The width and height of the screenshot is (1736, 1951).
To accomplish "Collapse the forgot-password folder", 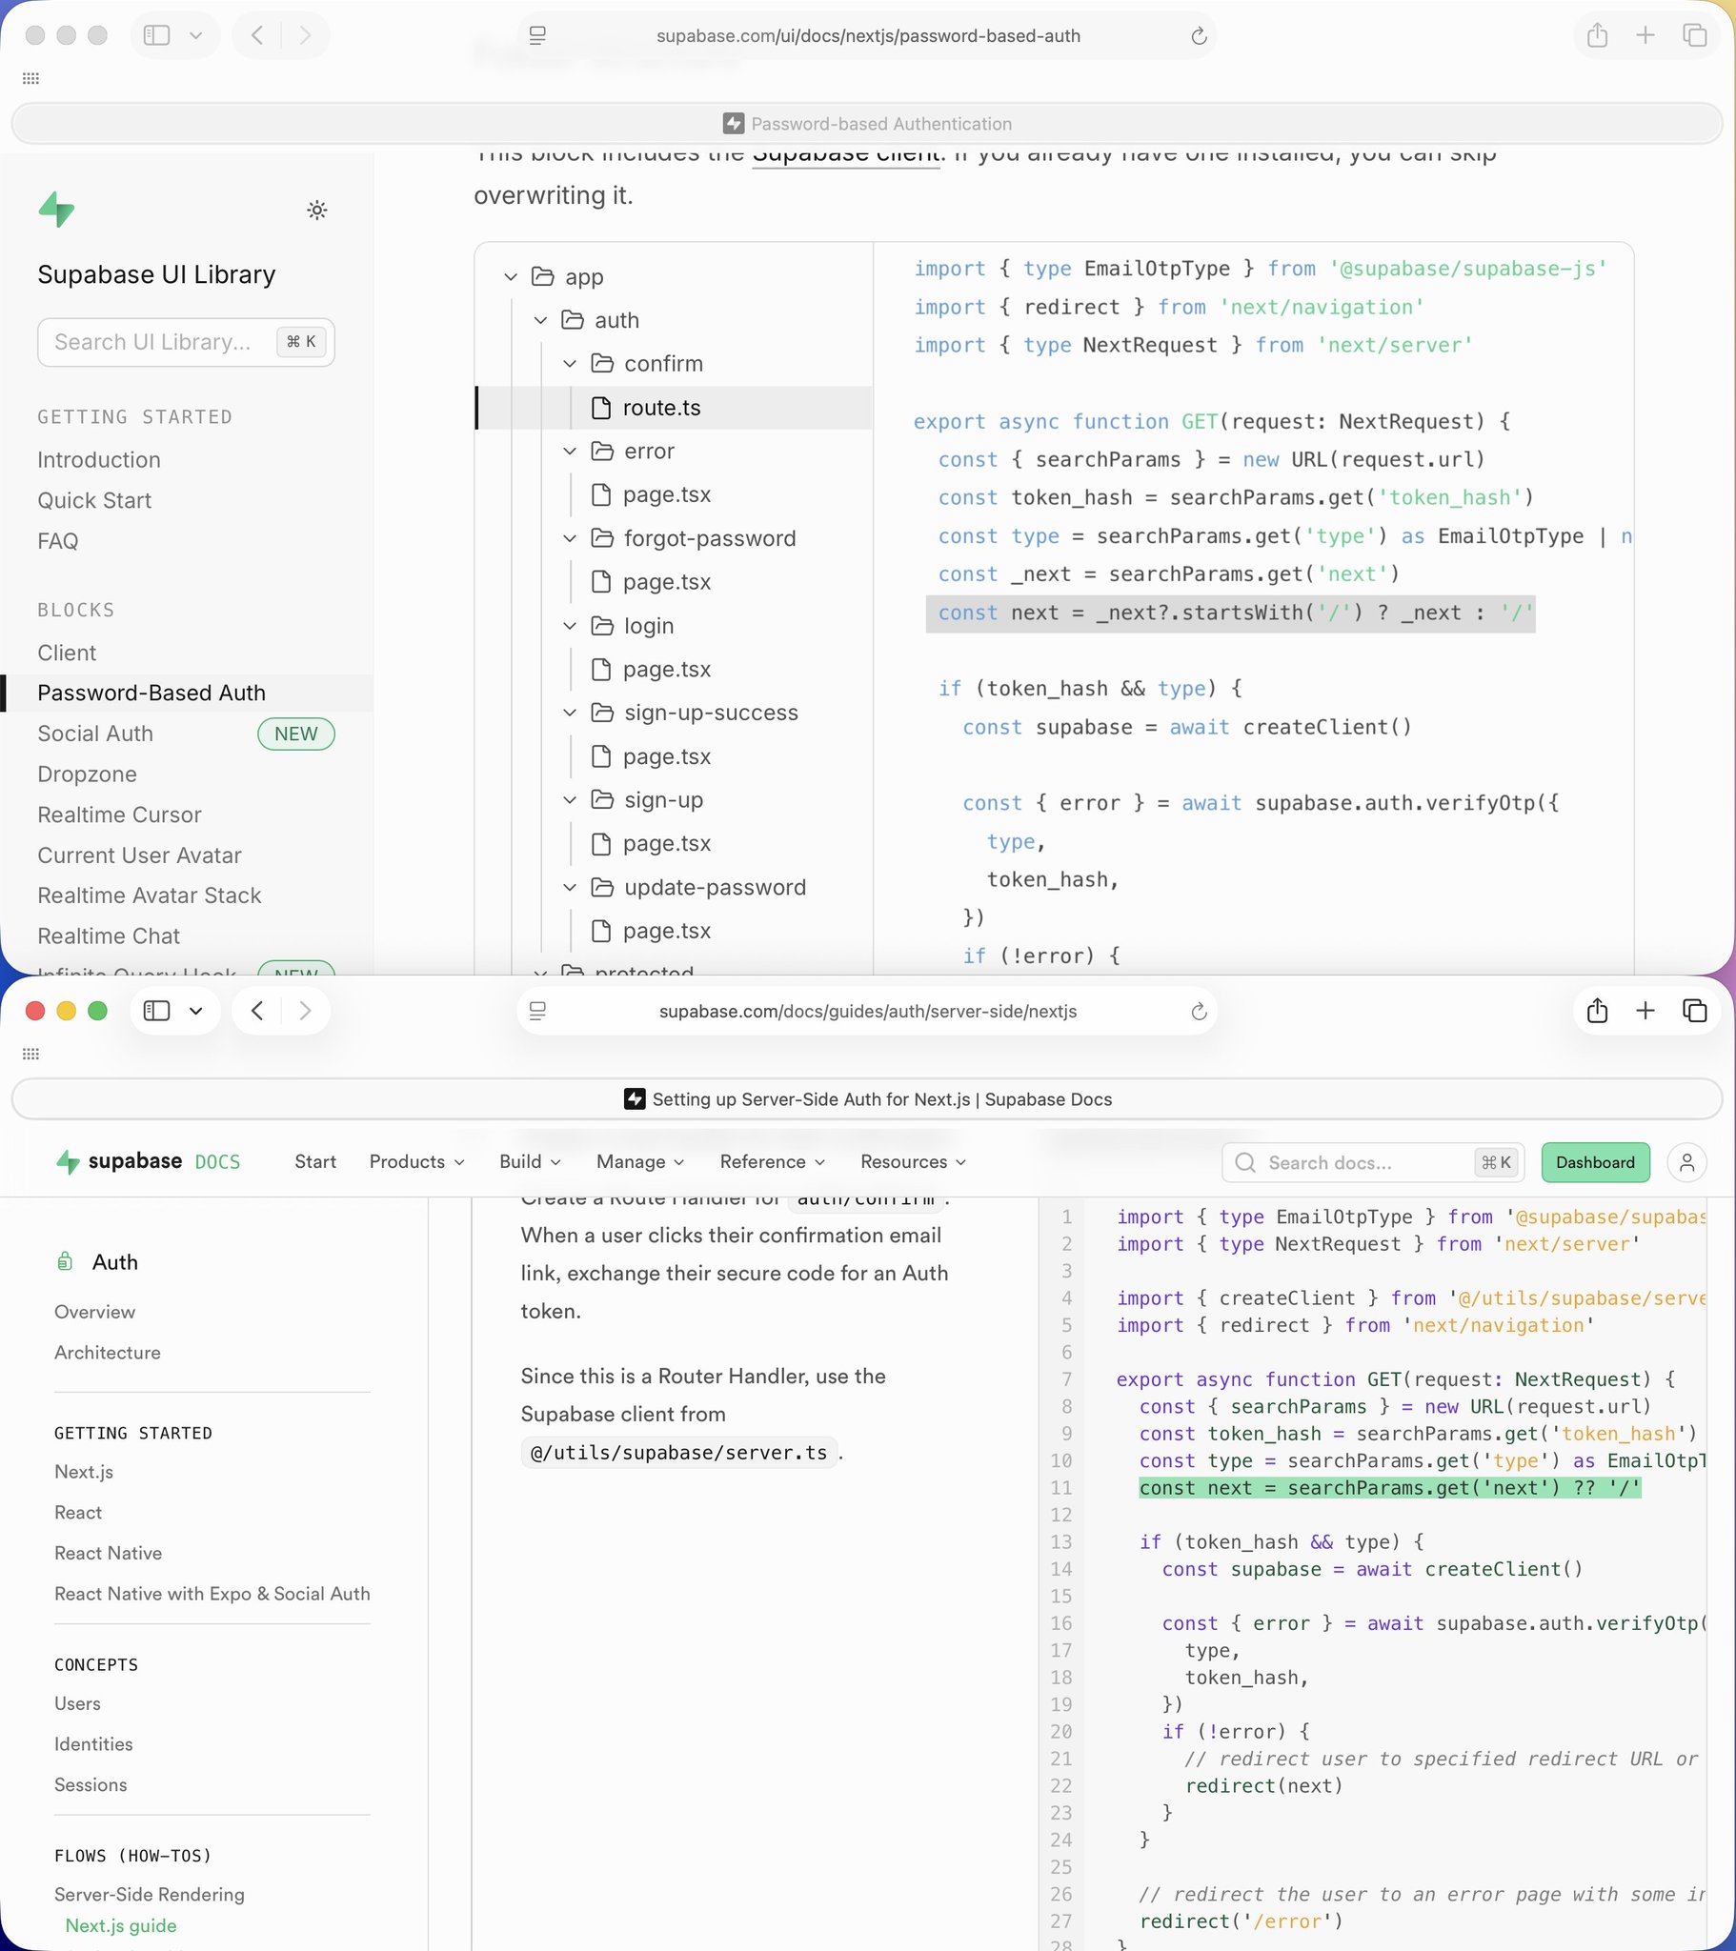I will point(570,538).
